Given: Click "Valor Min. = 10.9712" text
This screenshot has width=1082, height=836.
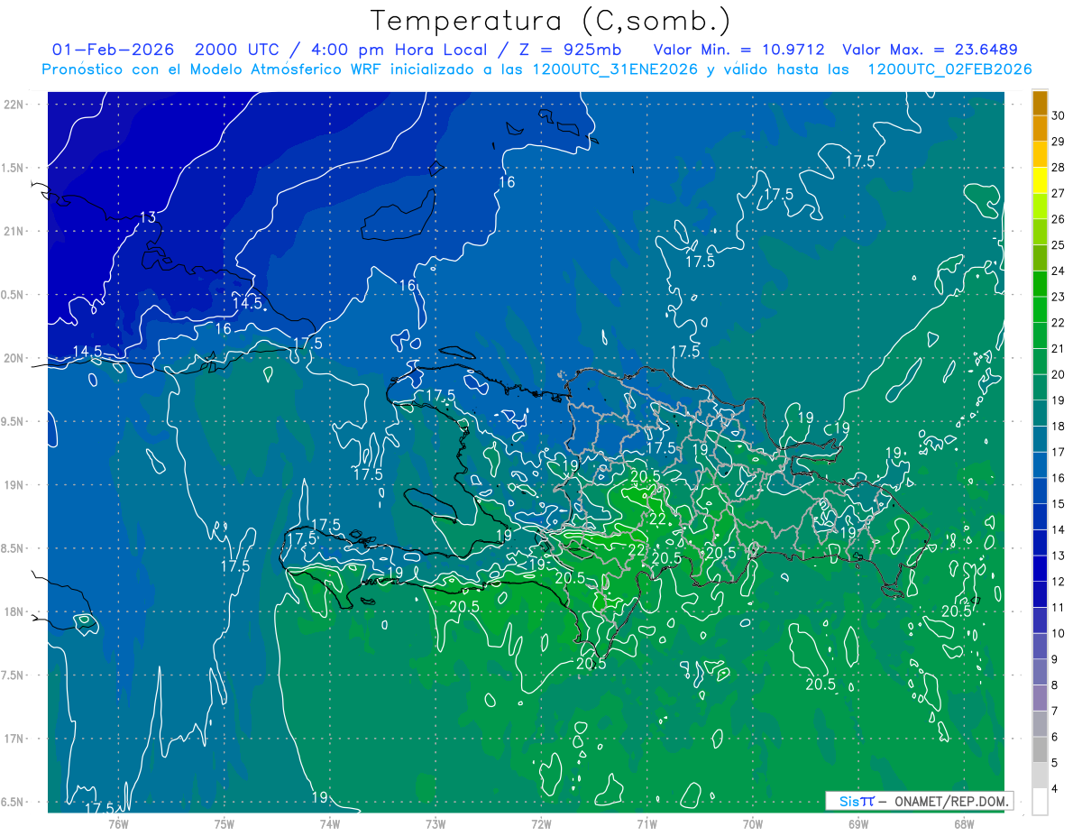Looking at the screenshot, I should tap(738, 50).
